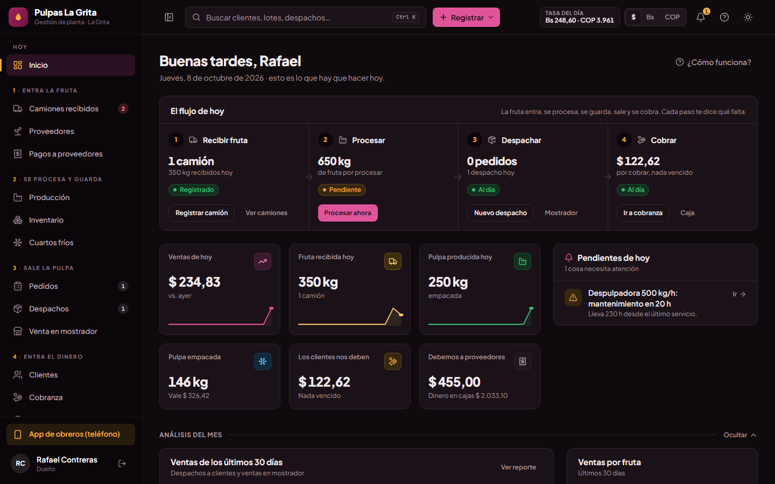Click the Despulpadora maintenance warning icon

573,297
